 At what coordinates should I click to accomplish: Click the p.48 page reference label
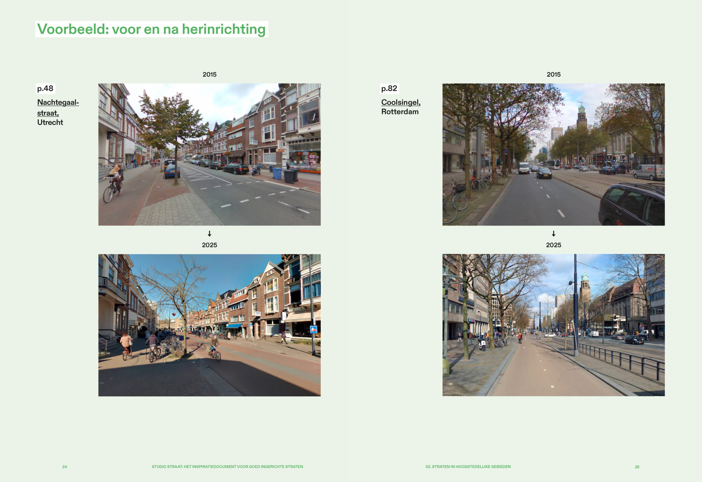(x=45, y=89)
